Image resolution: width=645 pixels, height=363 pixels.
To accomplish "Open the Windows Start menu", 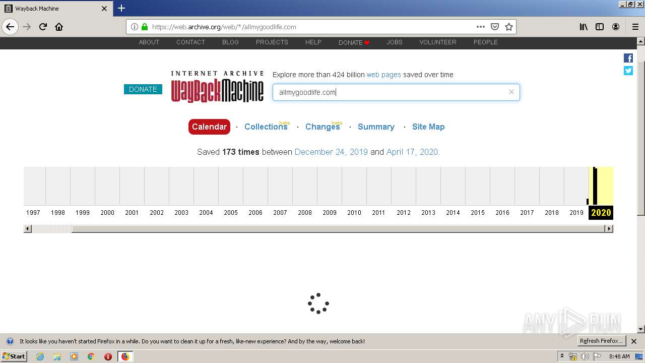I will pyautogui.click(x=14, y=356).
